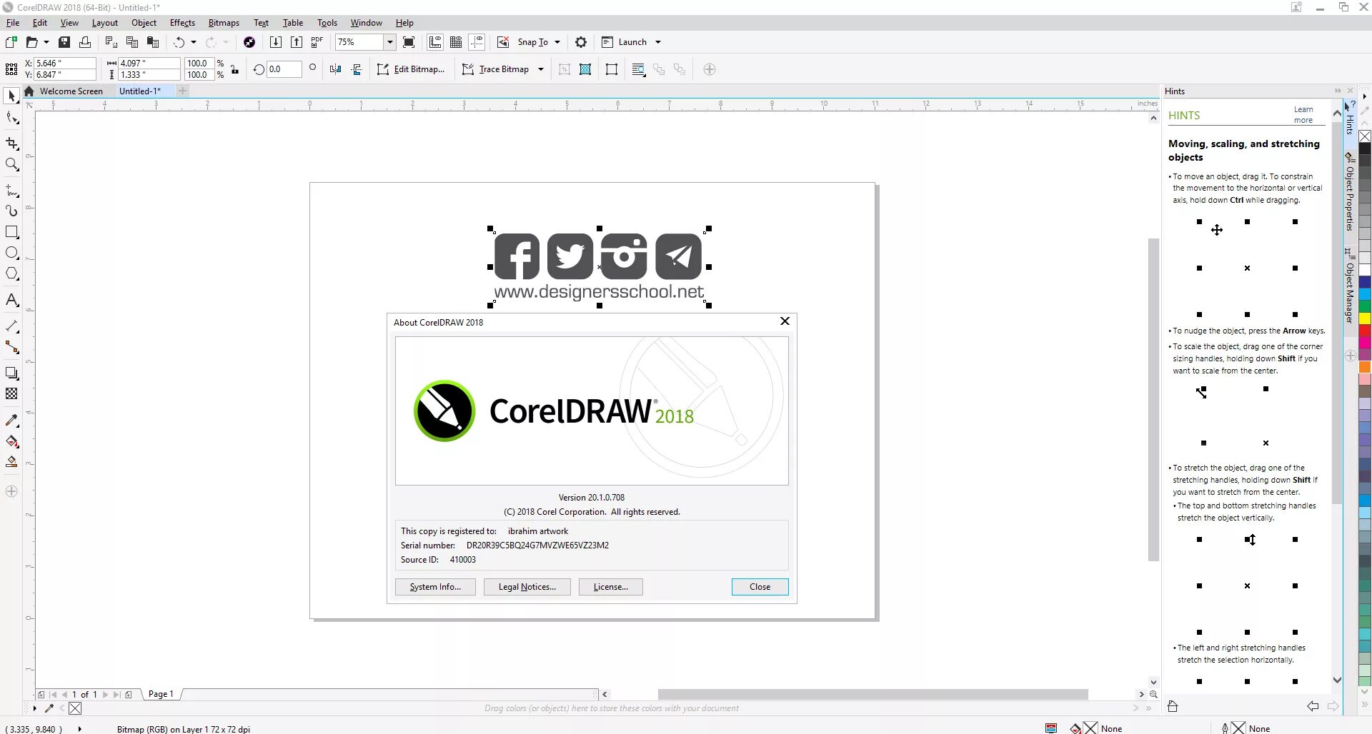Click the Export icon

[x=296, y=42]
